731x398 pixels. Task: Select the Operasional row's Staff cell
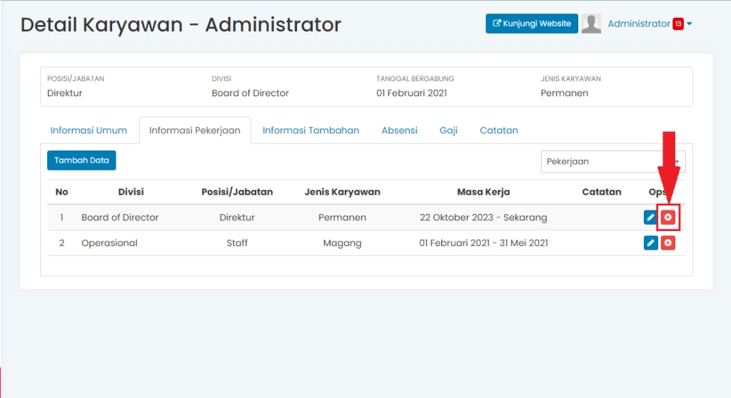[x=237, y=243]
